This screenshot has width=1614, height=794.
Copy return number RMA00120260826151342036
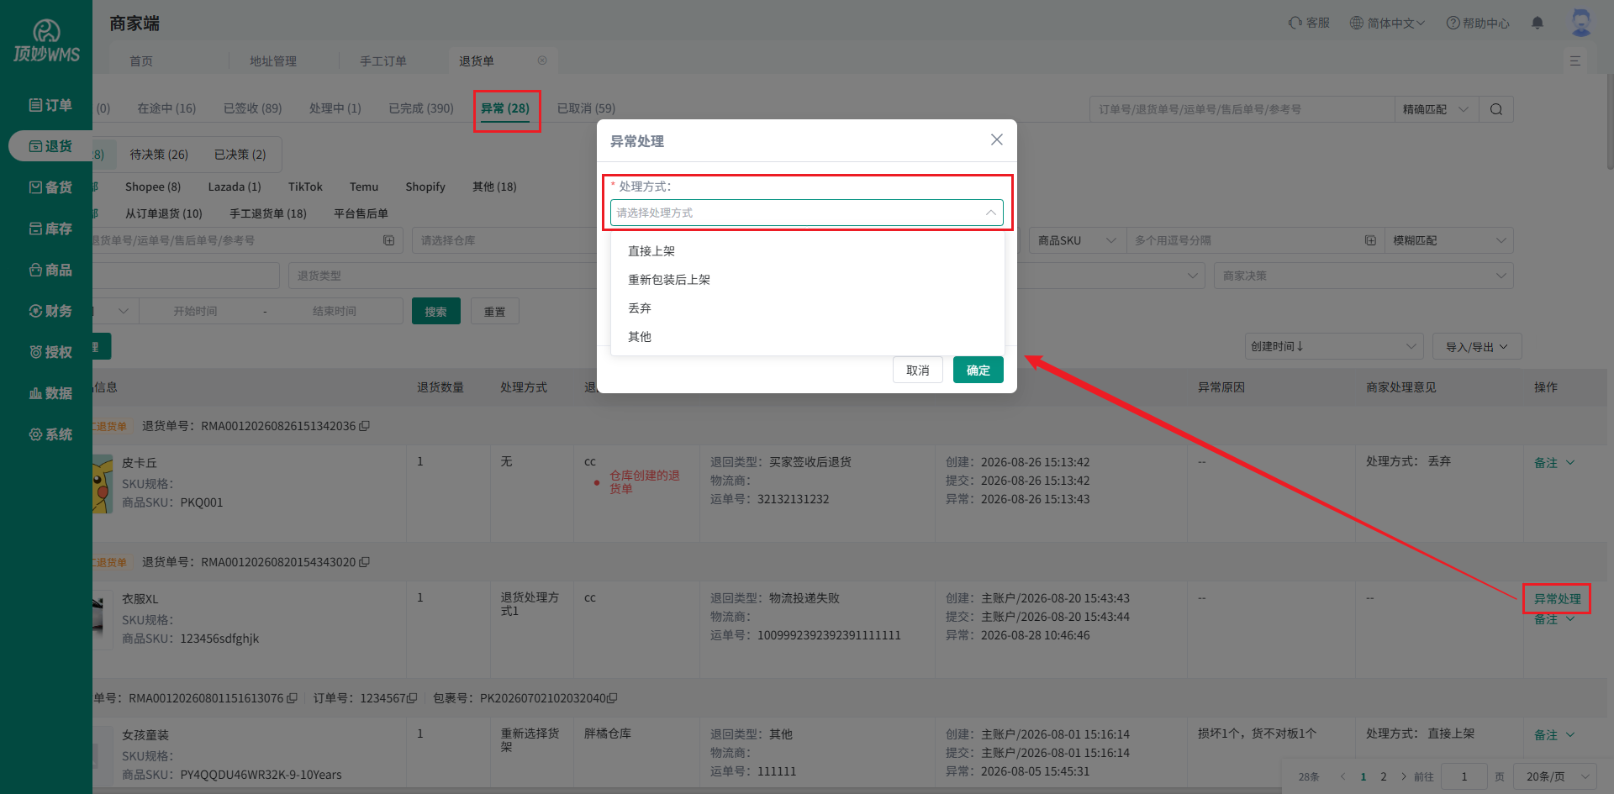point(364,426)
